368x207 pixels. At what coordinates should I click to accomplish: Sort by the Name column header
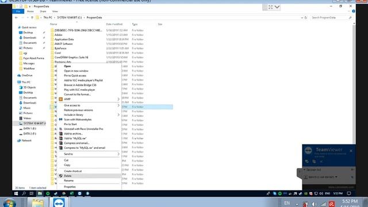[53, 24]
